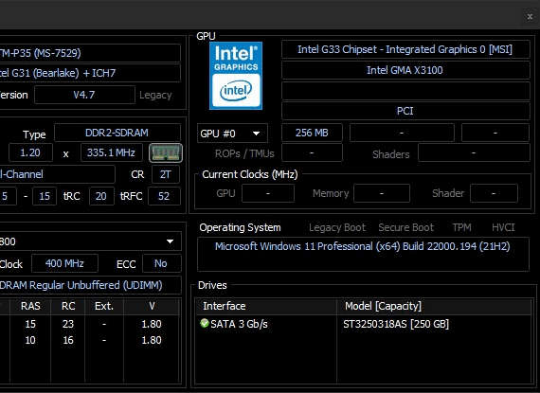The image size is (540, 393).
Task: Click the memory timing value 15 field
Action: coord(45,196)
